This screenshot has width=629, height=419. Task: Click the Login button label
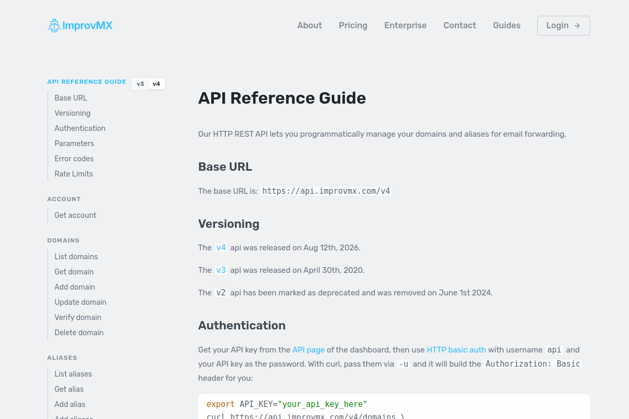point(557,26)
